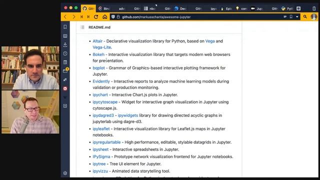Open the shield tracker blocker icon
This screenshot has width=320, height=180.
113,16
